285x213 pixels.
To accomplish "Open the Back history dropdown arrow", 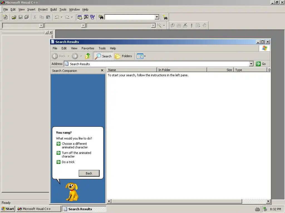I will (x=69, y=56).
